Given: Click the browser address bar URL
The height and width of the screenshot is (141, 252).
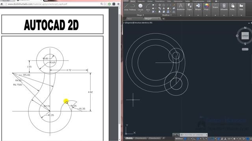Looking at the screenshot, I should point(37,4).
